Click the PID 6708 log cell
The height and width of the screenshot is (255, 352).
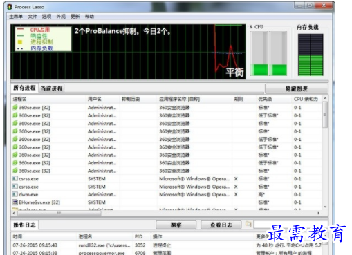(x=140, y=253)
